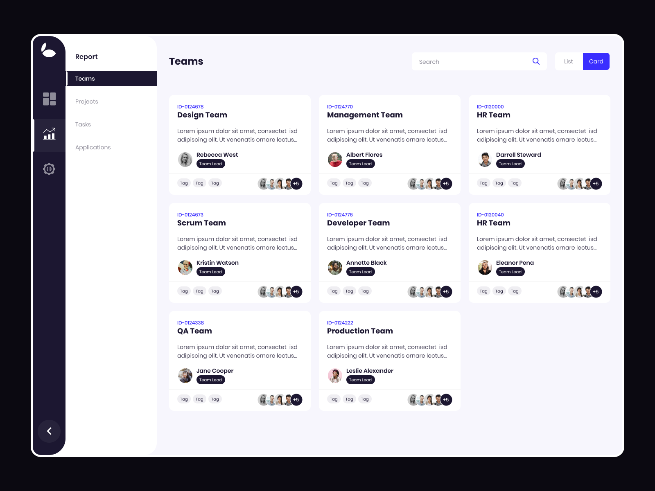Image resolution: width=655 pixels, height=491 pixels.
Task: Click the search magnifier icon
Action: coord(536,61)
